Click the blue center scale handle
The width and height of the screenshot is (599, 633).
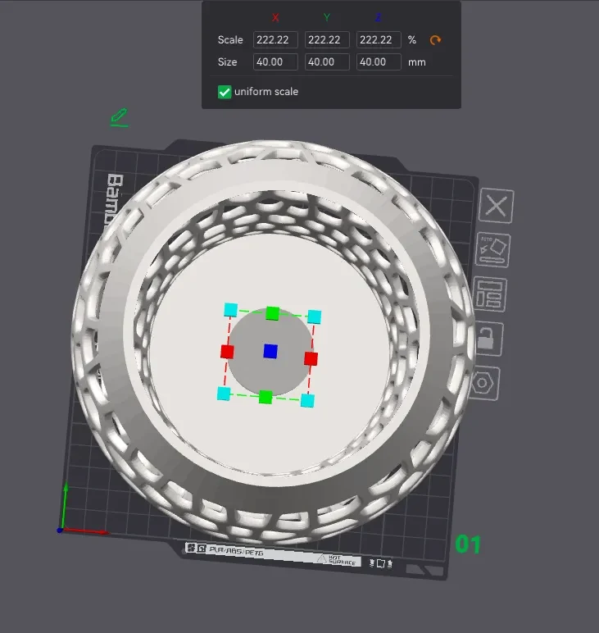point(270,351)
